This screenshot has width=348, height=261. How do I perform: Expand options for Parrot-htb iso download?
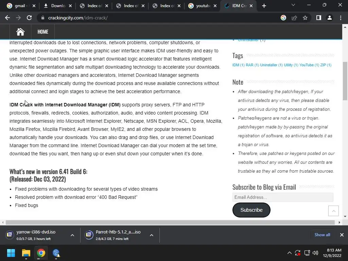click(152, 235)
